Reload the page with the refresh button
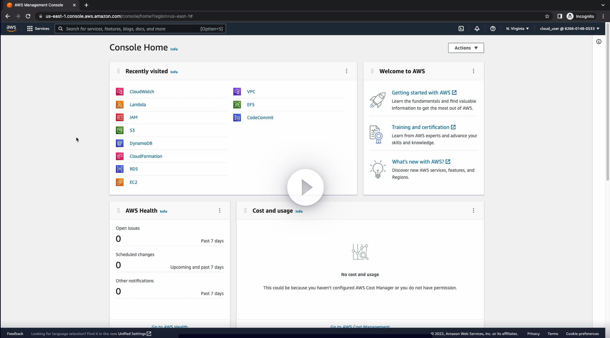610x338 pixels. [28, 16]
